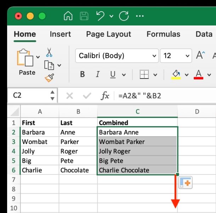Select cell containing Wombat

coord(40,142)
